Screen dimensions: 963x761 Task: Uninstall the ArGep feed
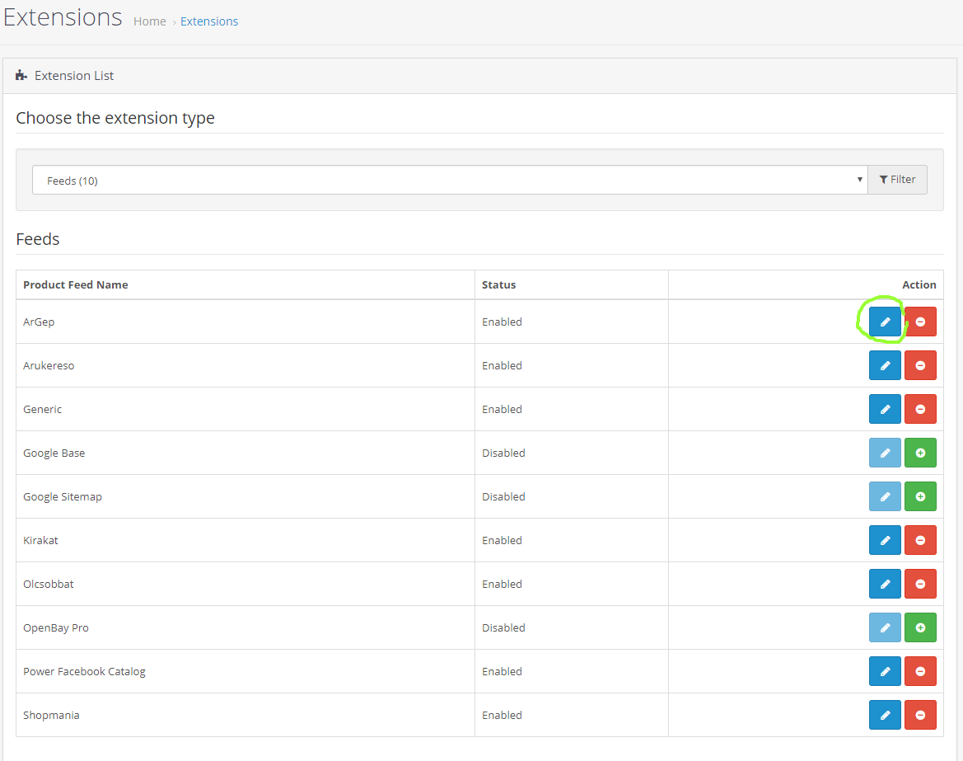point(920,322)
